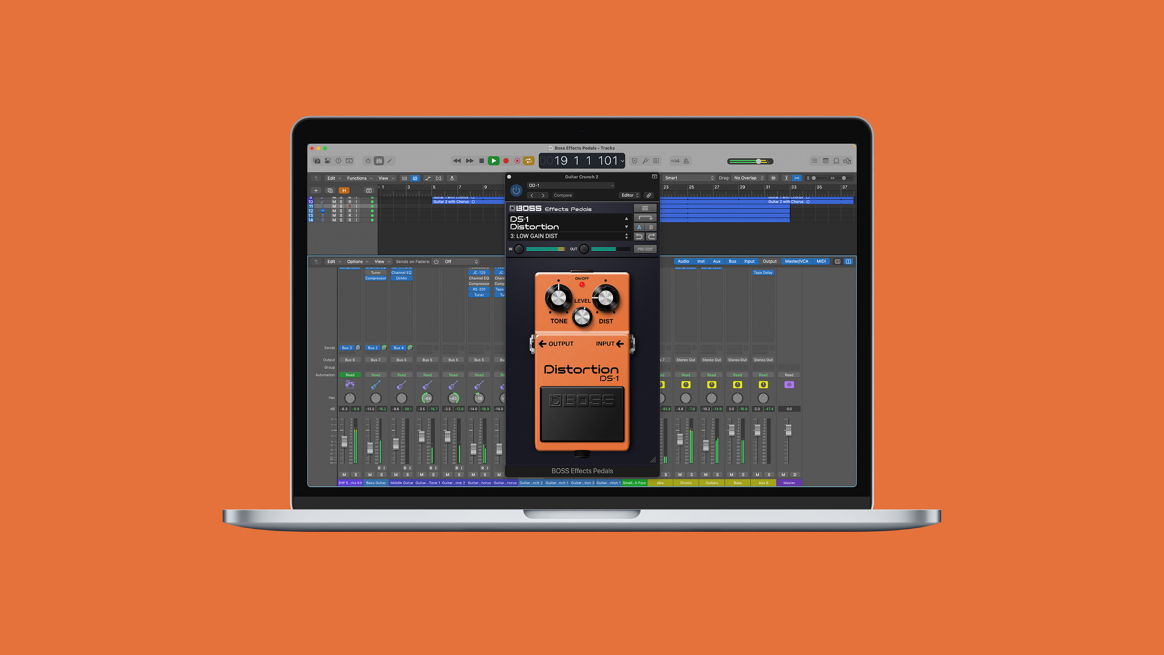Open the Smart Controls dial icon

tap(368, 160)
